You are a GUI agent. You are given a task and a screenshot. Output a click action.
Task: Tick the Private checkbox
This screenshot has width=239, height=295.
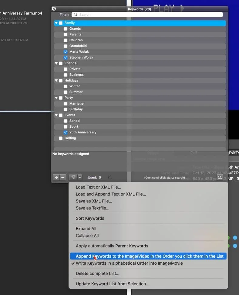[66, 69]
